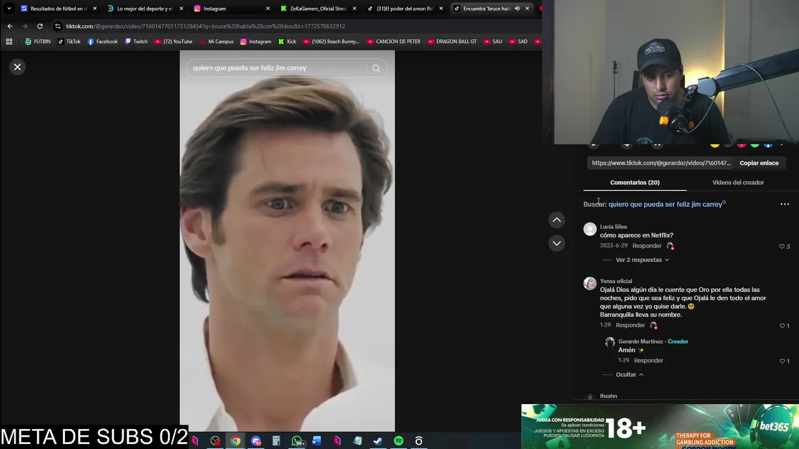Reply to Gerardo Martínez's 'Amén' comment
The width and height of the screenshot is (799, 449).
click(x=649, y=360)
